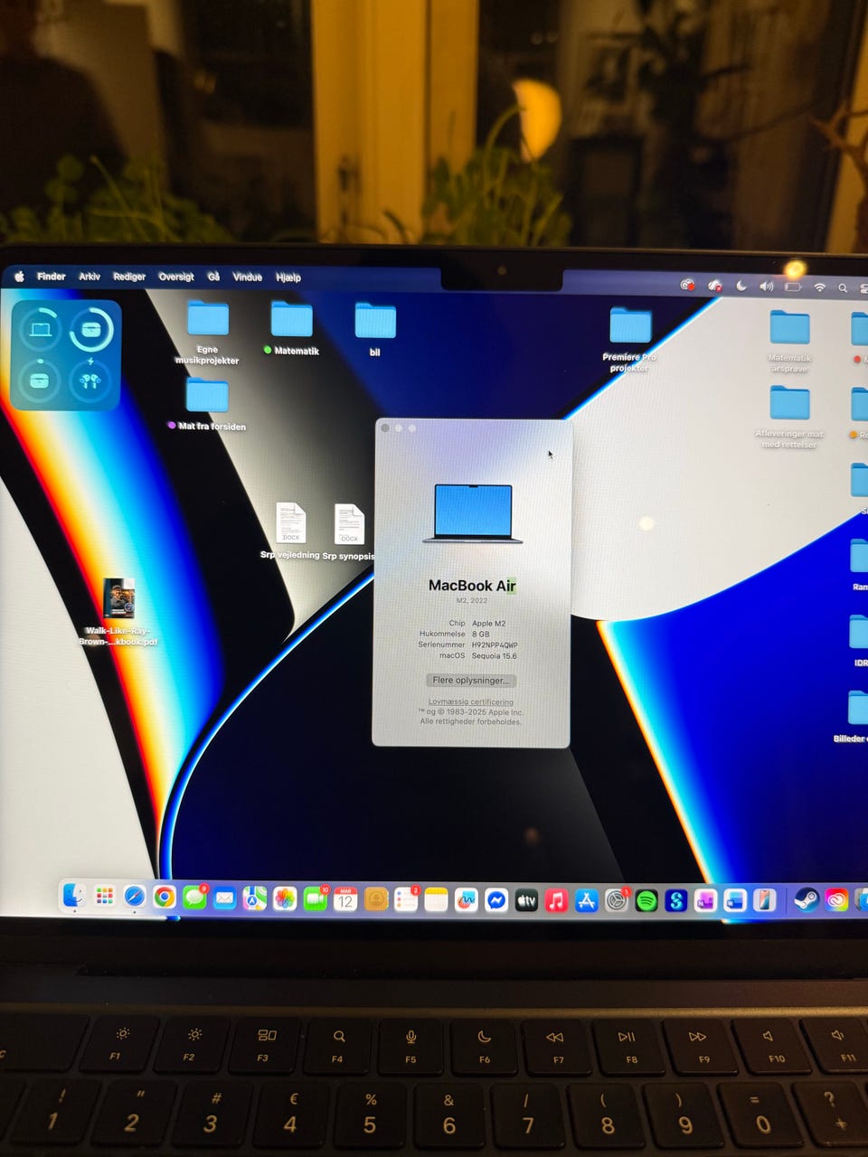
Task: Open the Oversigt menu
Action: [x=176, y=277]
